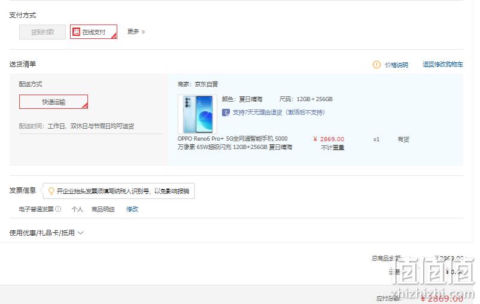
Task: Click 商品明细 invoice content text
Action: 103,209
